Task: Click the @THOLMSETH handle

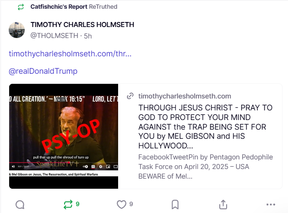Action: tap(54, 36)
